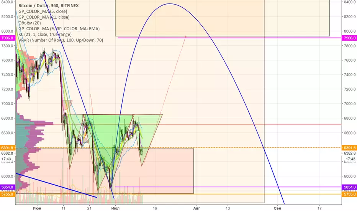Click 7200.0 on the left price scale
Screen dimensions: 357x211
[7, 89]
